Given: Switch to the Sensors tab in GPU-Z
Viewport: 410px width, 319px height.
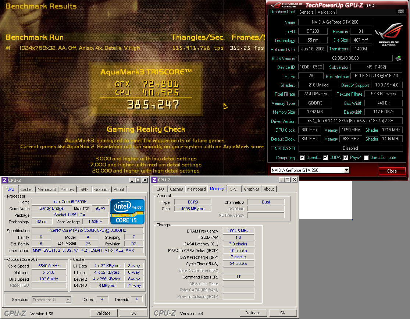Looking at the screenshot, I should (306, 12).
